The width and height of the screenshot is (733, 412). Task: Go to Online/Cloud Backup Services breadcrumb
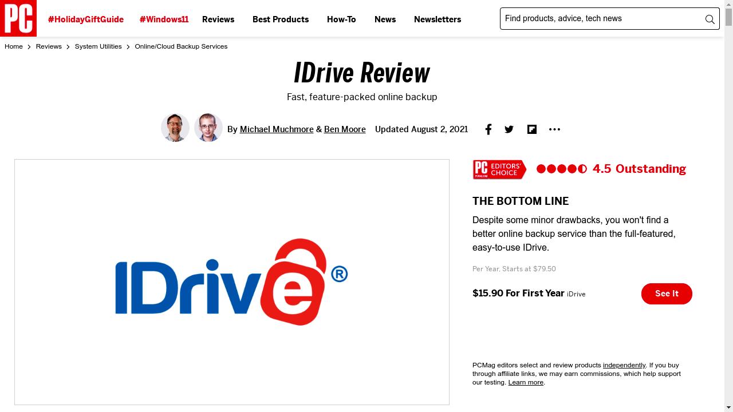coord(181,46)
